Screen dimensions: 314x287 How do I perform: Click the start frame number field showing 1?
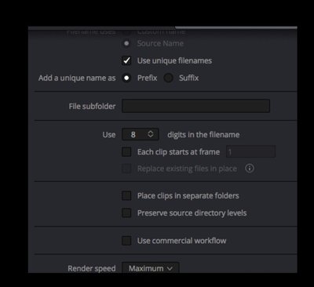250,151
